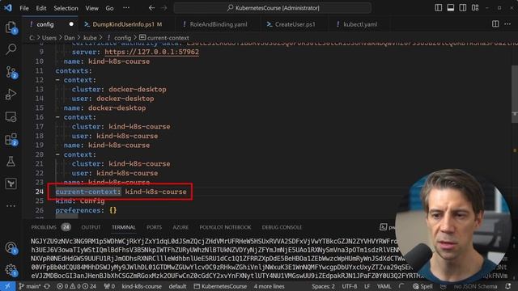The height and width of the screenshot is (291, 518).
Task: Switch to kubectl.yaml tab
Action: [360, 24]
